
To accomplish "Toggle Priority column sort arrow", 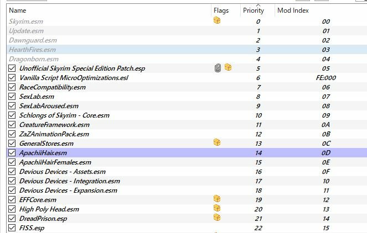I will (258, 5).
